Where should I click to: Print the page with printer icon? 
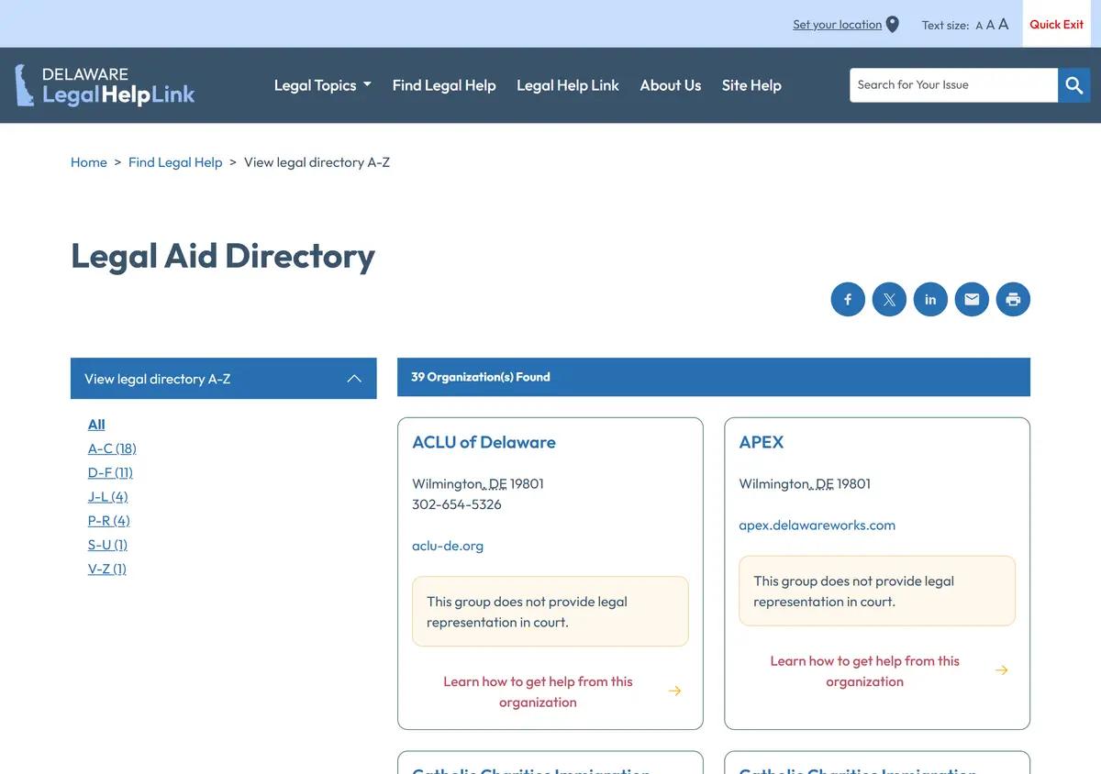pyautogui.click(x=1013, y=299)
